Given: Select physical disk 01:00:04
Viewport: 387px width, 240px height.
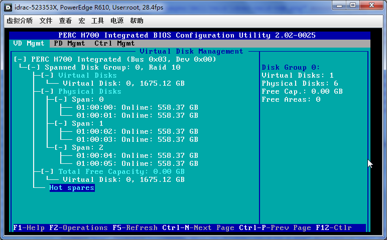Looking at the screenshot, I should point(137,156).
